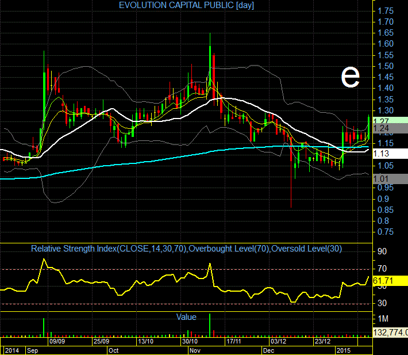The height and width of the screenshot is (355, 408).
Task: Click the 0.75 price axis label
Action: pyautogui.click(x=386, y=232)
